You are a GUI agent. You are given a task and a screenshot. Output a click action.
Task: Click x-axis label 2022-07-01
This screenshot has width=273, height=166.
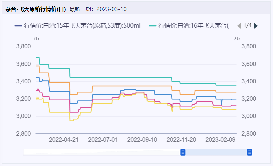(103, 140)
